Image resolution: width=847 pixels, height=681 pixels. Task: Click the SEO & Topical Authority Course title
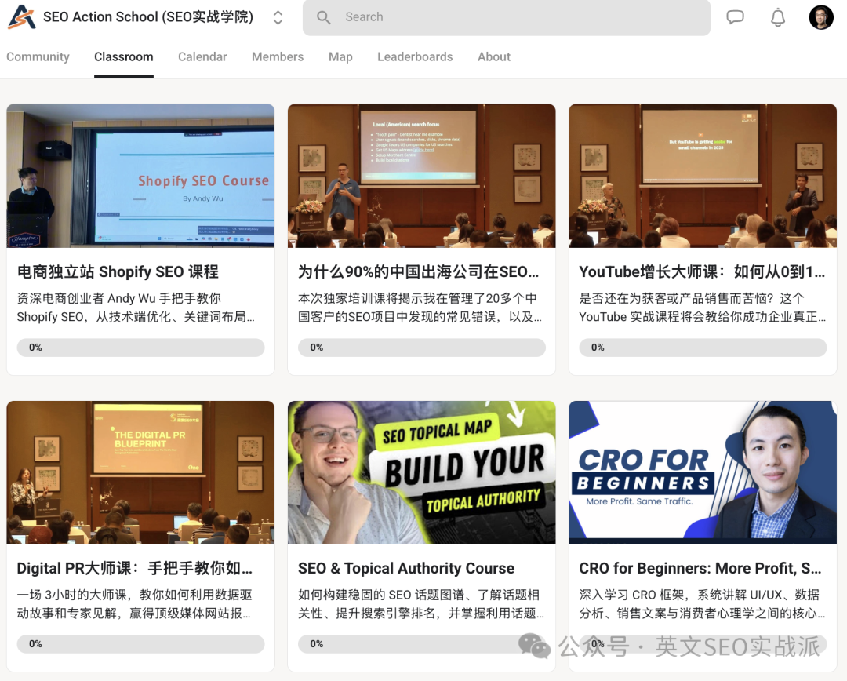point(406,568)
